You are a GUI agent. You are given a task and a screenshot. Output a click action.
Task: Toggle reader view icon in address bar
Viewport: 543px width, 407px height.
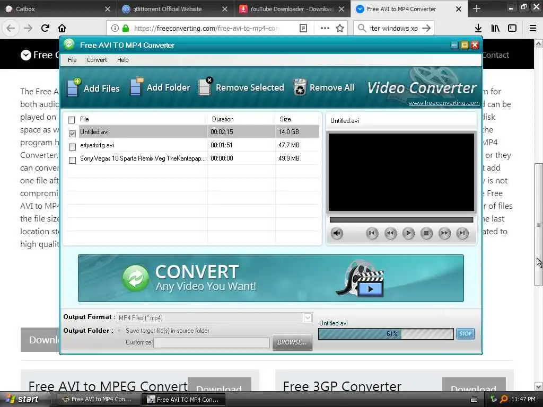(303, 28)
